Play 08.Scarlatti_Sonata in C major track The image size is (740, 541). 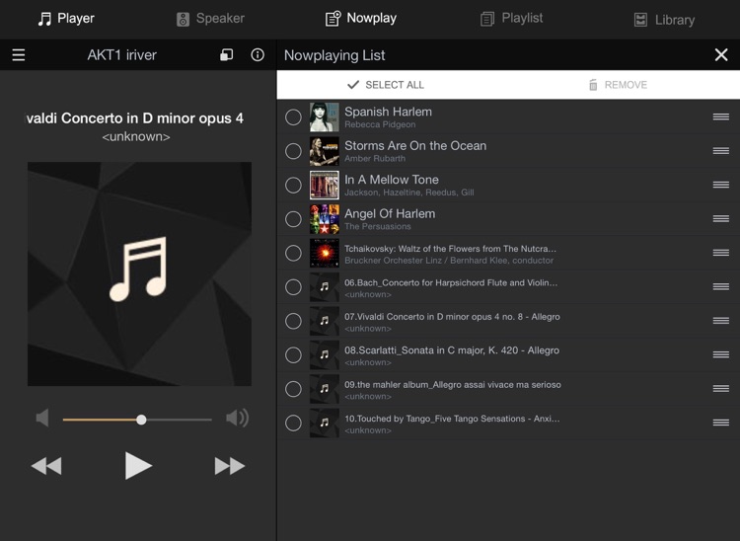(x=452, y=350)
